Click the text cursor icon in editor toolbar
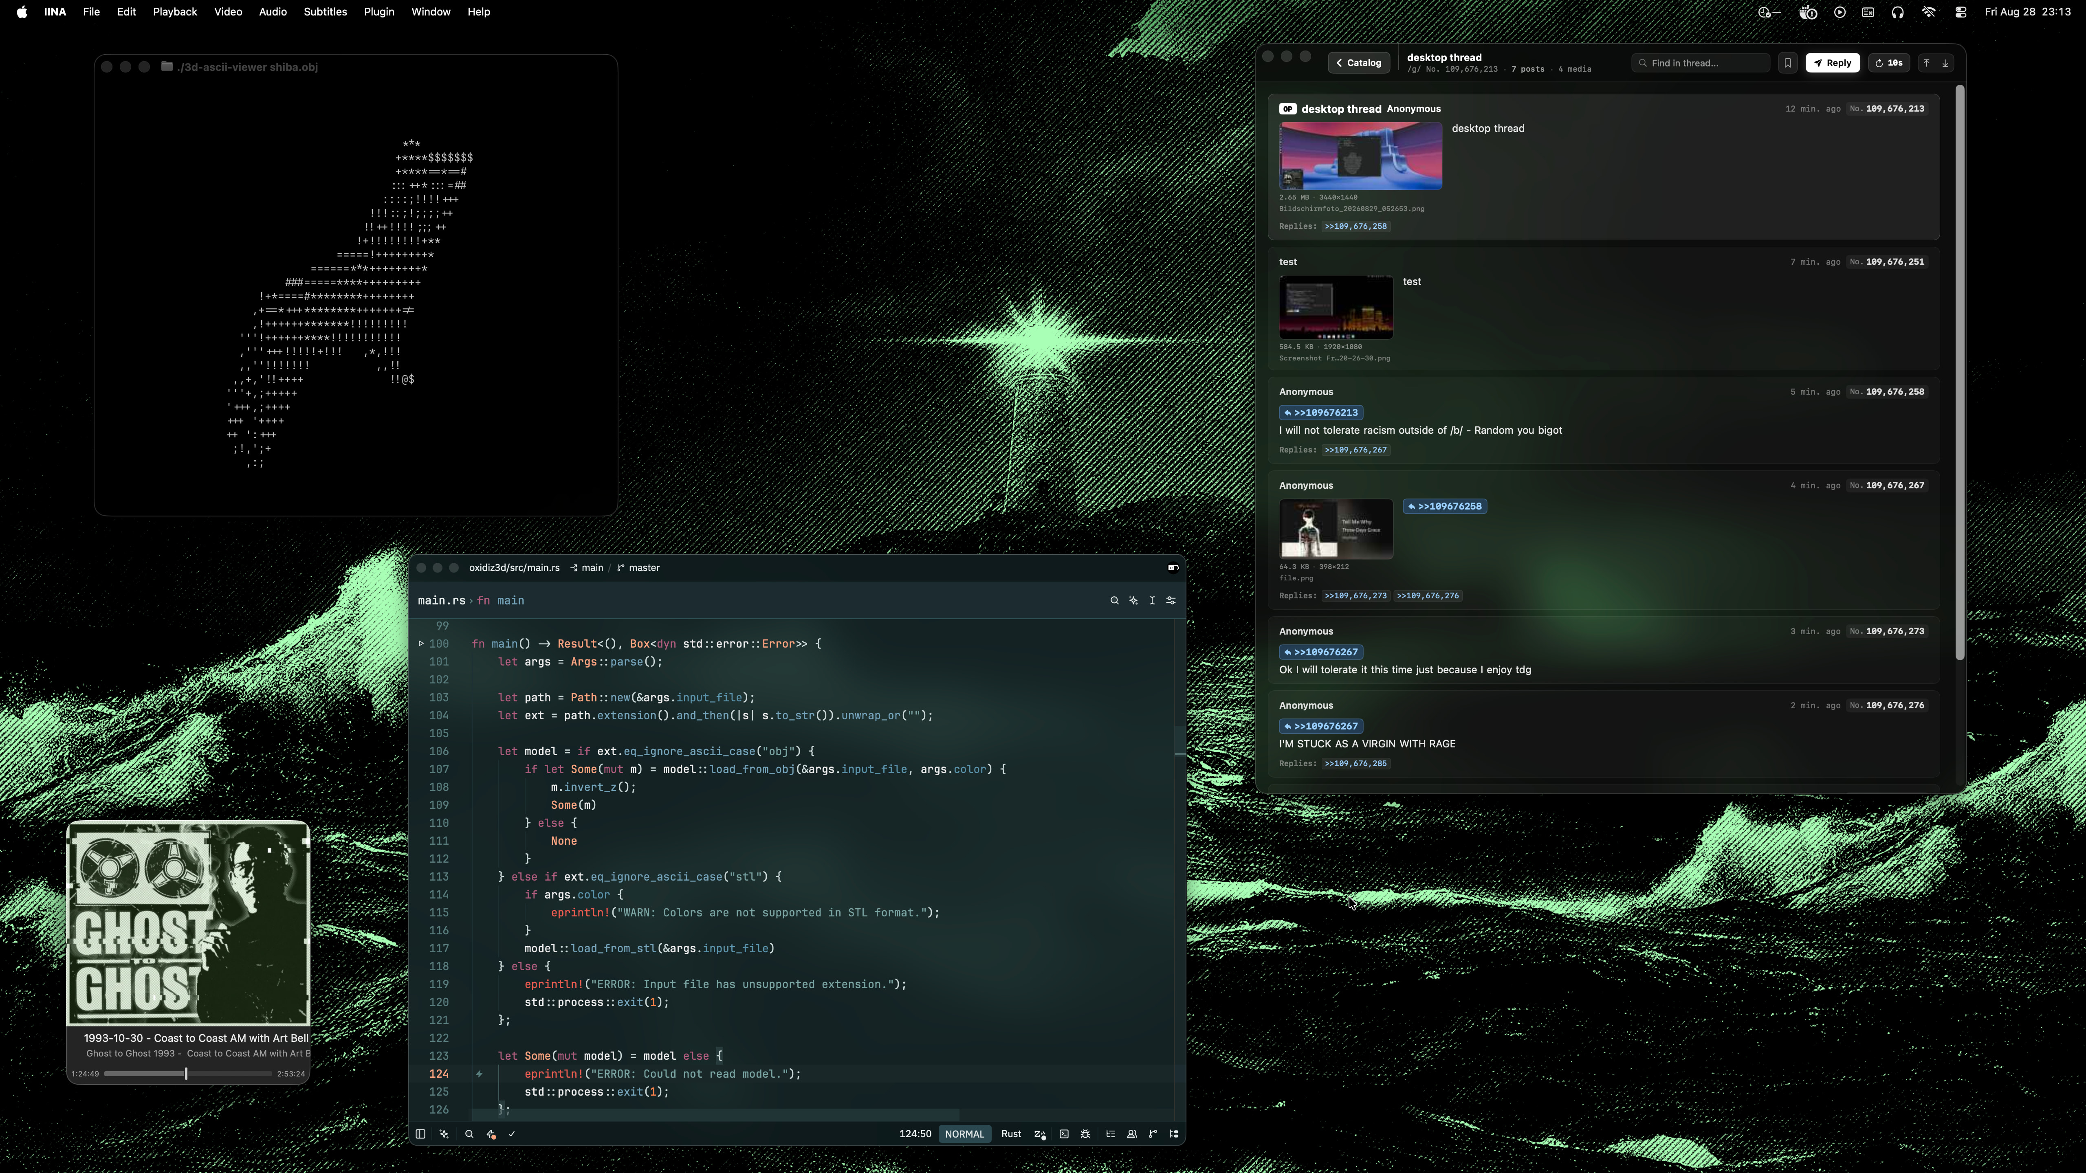2086x1173 pixels. (x=1152, y=601)
